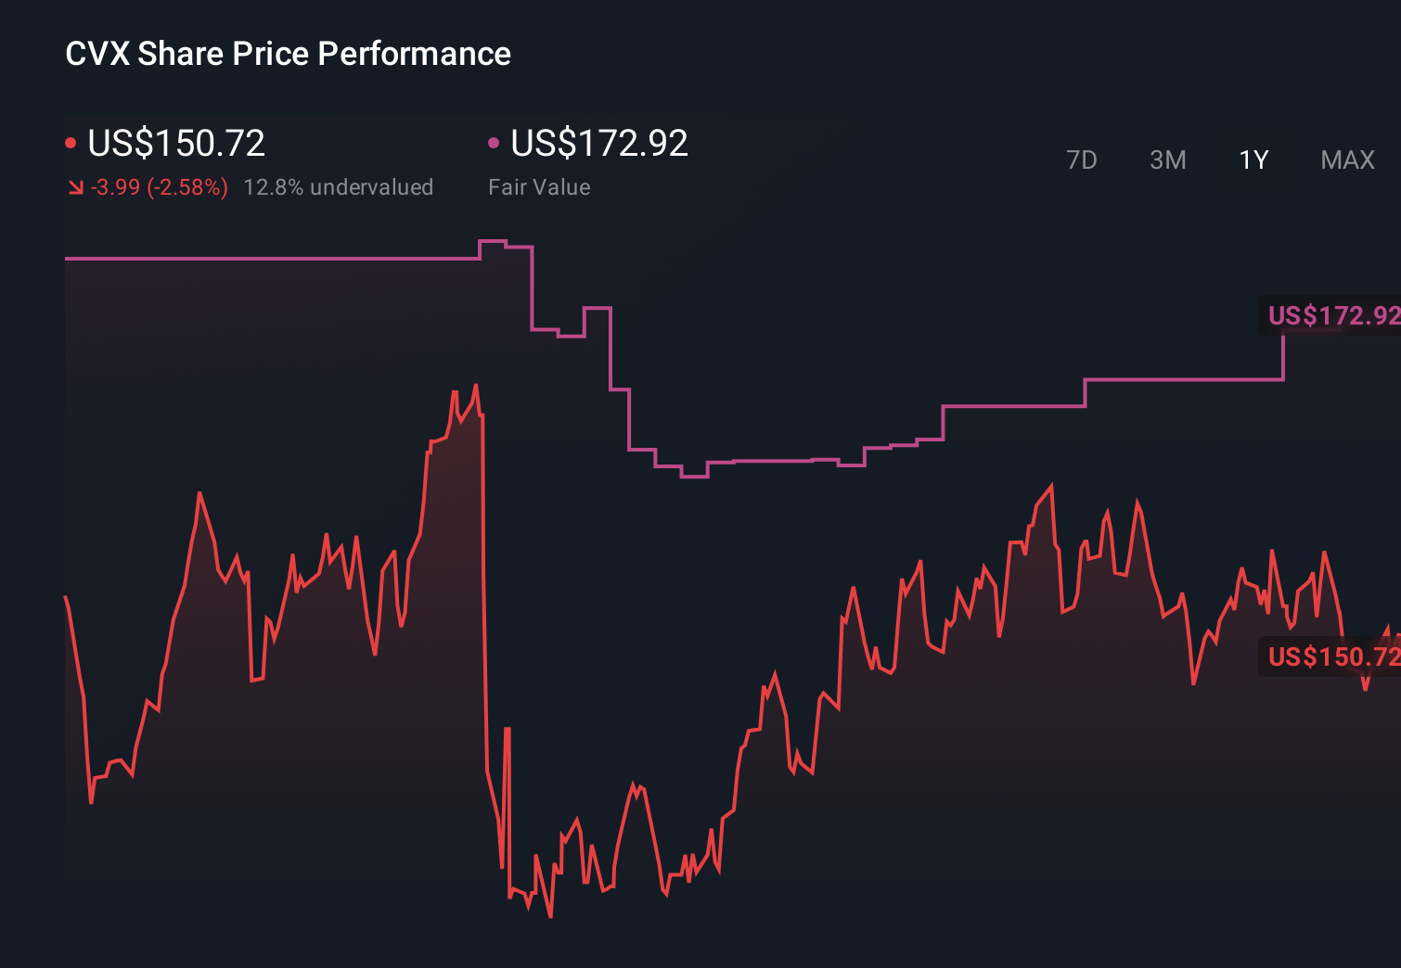Screen dimensions: 1401x968
Task: Click the CVX Share Price Performance heading
Action: point(288,54)
